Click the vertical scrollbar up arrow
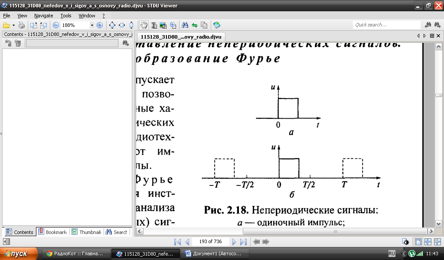Image resolution: width=444 pixels, height=260 pixels. [439, 47]
